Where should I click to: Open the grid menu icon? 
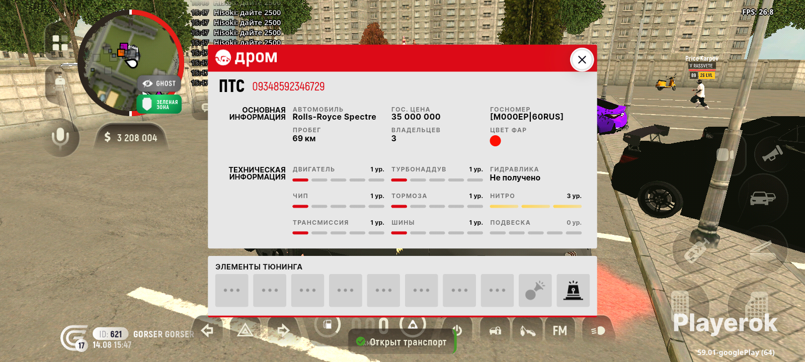coord(60,43)
